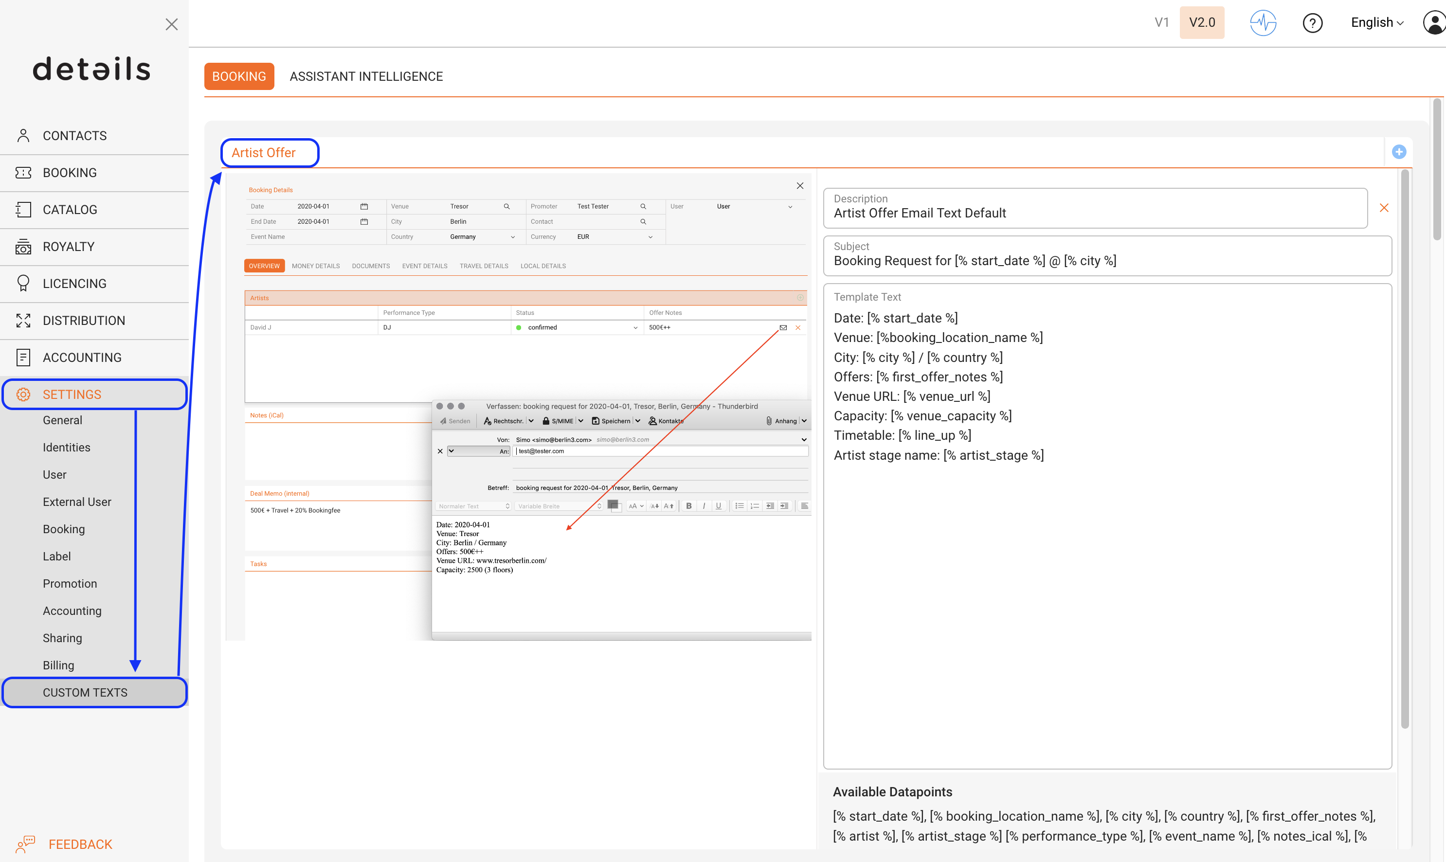Open the help question mark icon

click(x=1312, y=23)
